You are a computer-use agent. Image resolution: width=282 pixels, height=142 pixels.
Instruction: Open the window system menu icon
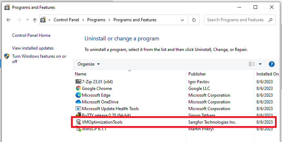point(7,7)
